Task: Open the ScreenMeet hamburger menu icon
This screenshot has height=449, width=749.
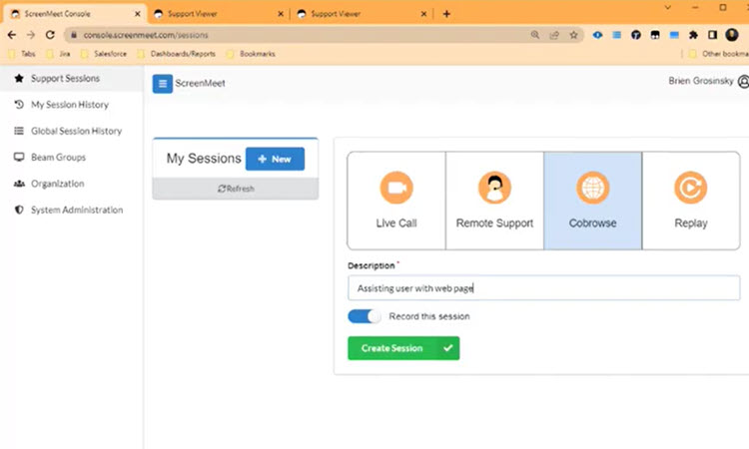Action: (x=163, y=84)
